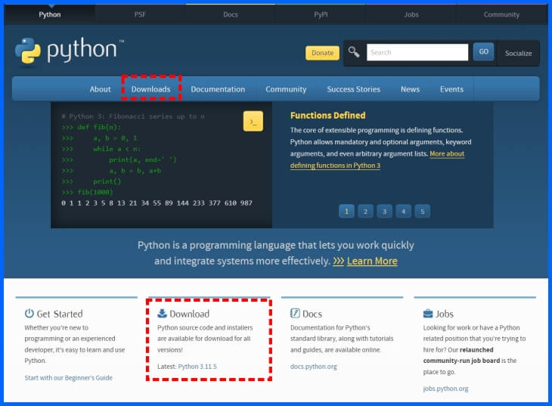Click the 'fib(1000)' code line
552x406 pixels.
point(87,192)
